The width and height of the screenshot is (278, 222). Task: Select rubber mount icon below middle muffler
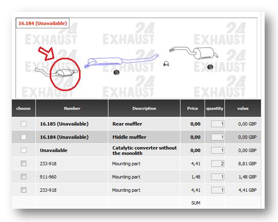coord(116,72)
